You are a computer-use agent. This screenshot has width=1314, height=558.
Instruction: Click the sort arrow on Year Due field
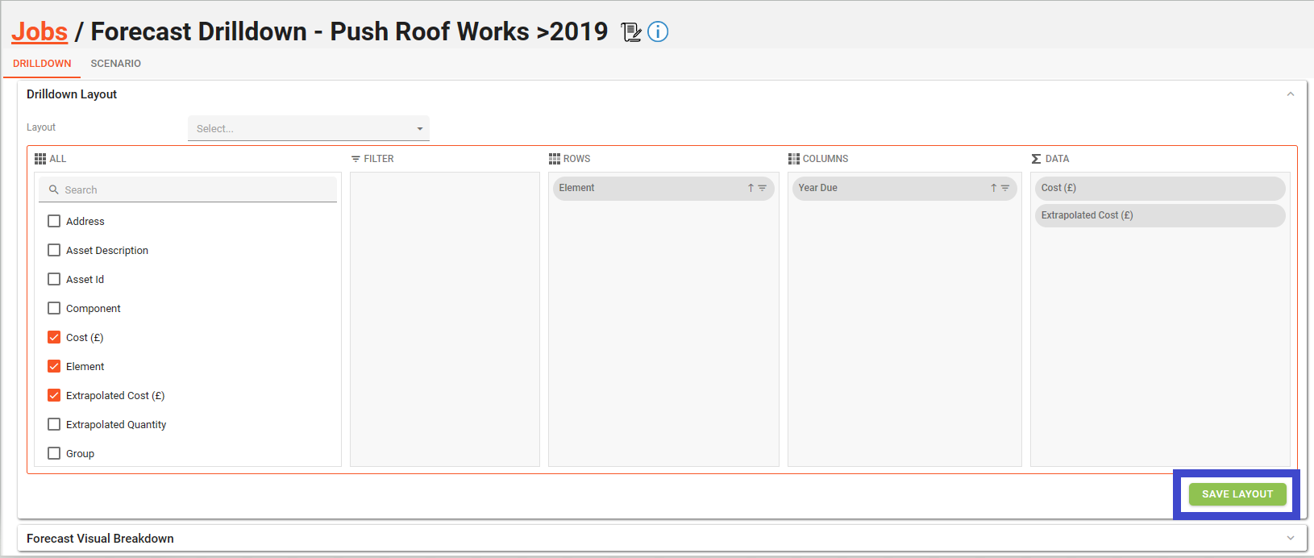pos(993,188)
